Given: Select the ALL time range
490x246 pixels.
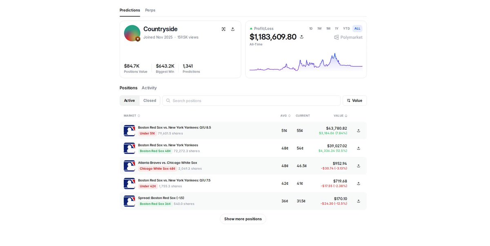Looking at the screenshot, I should tap(357, 29).
